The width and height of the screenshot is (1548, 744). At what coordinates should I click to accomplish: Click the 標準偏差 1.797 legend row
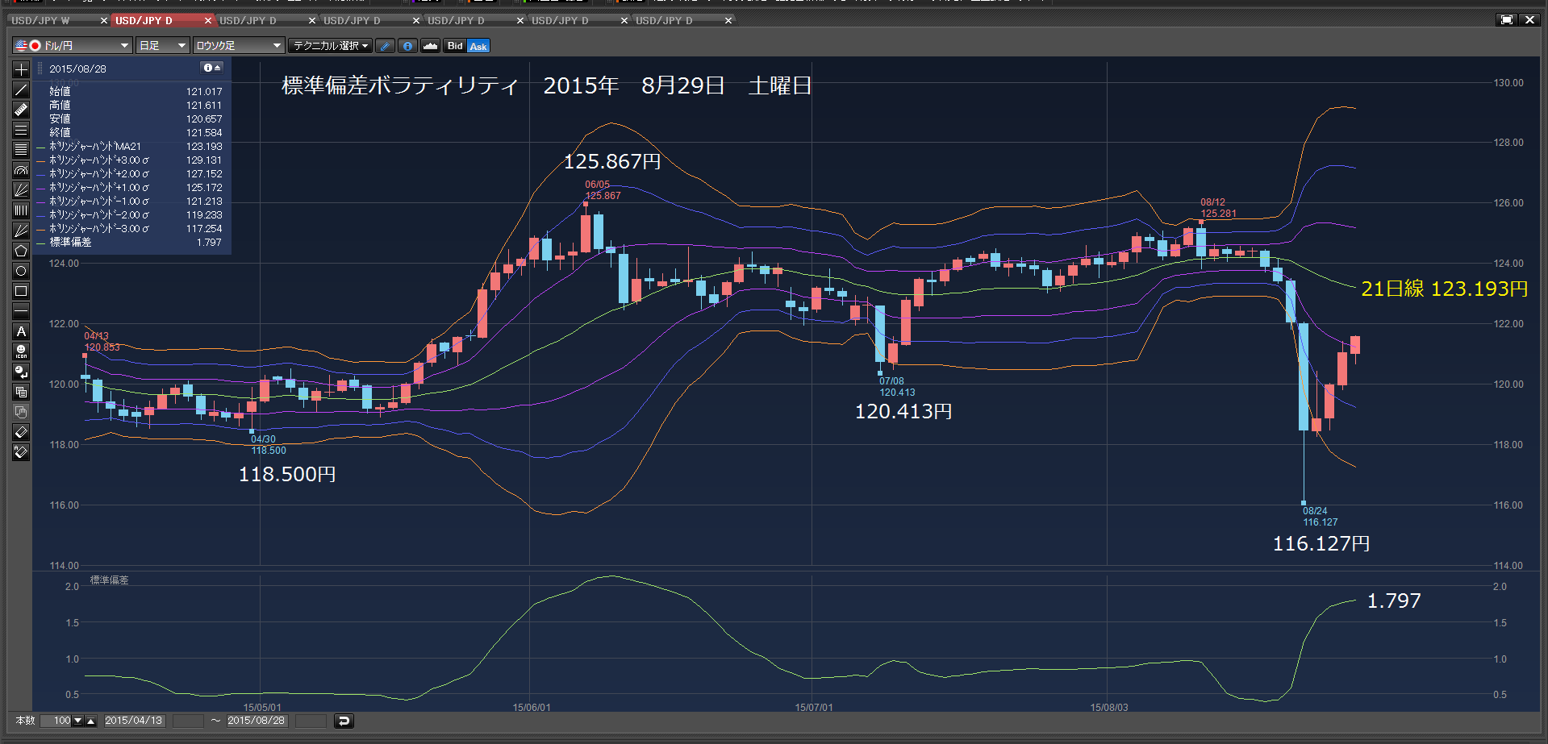tap(129, 243)
